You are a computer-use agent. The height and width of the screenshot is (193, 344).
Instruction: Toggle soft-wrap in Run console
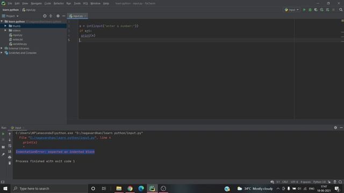[x=10, y=145]
